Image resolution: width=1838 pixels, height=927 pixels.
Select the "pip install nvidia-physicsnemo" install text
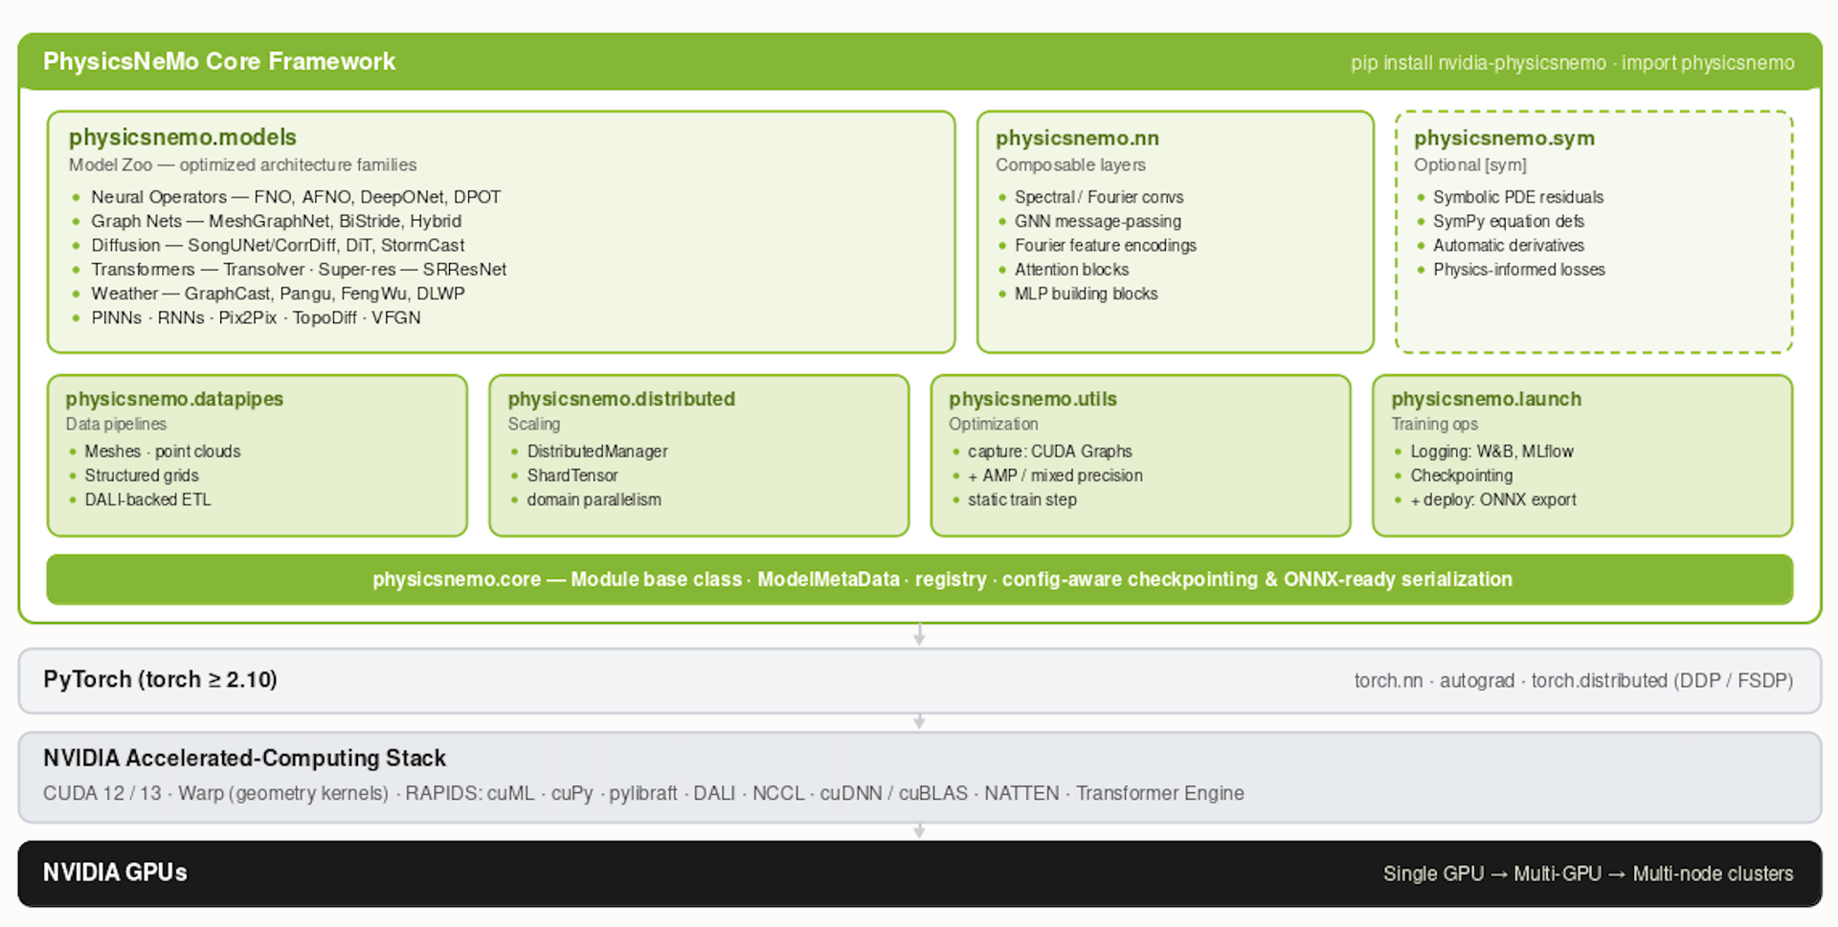click(1478, 63)
